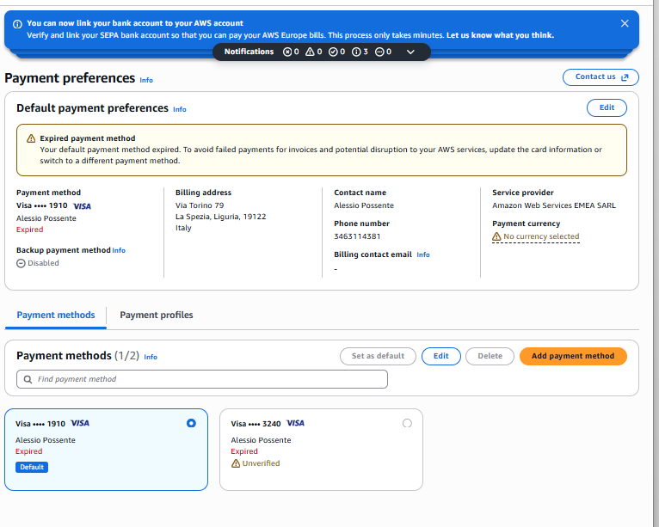Click Info link beside Default payment preferences
659x527 pixels.
pos(180,109)
